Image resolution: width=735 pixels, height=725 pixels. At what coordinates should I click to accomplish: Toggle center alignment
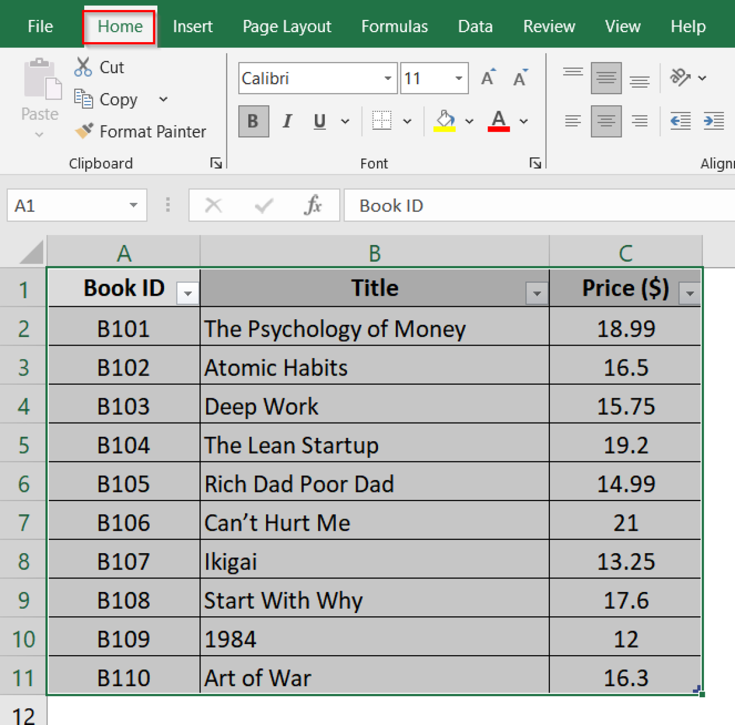coord(606,121)
